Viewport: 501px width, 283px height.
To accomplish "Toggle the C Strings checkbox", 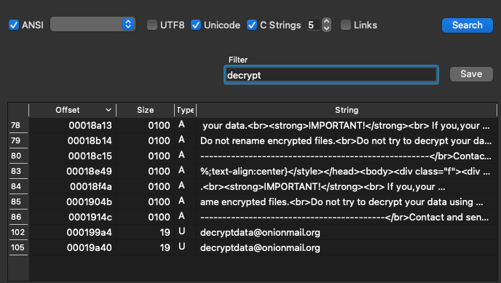I will [x=252, y=25].
